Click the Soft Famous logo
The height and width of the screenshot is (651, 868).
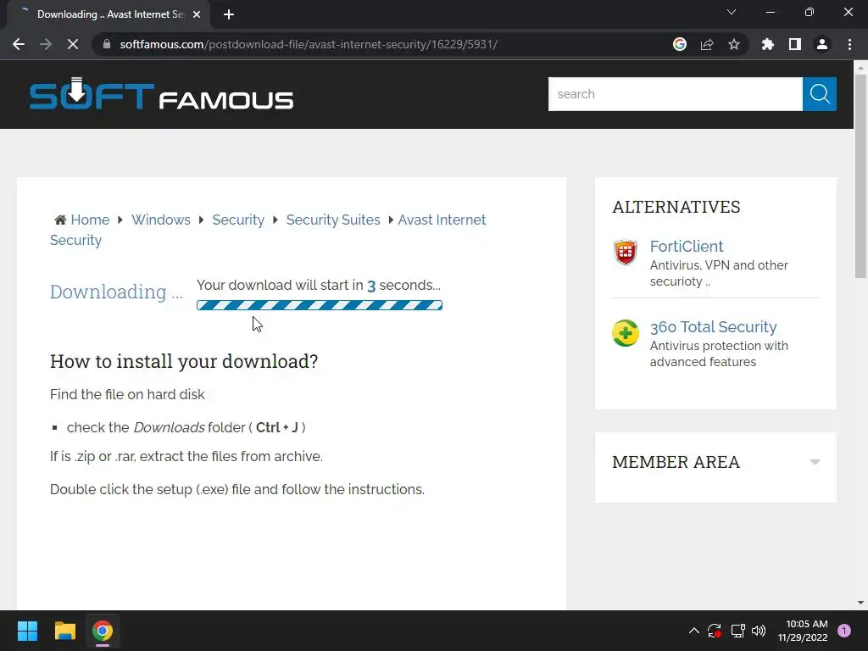point(161,94)
